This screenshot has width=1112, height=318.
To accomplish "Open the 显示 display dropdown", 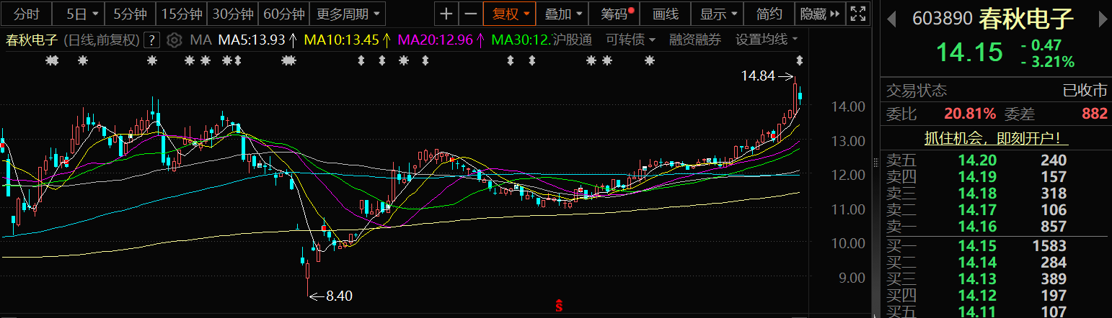I will [x=718, y=14].
